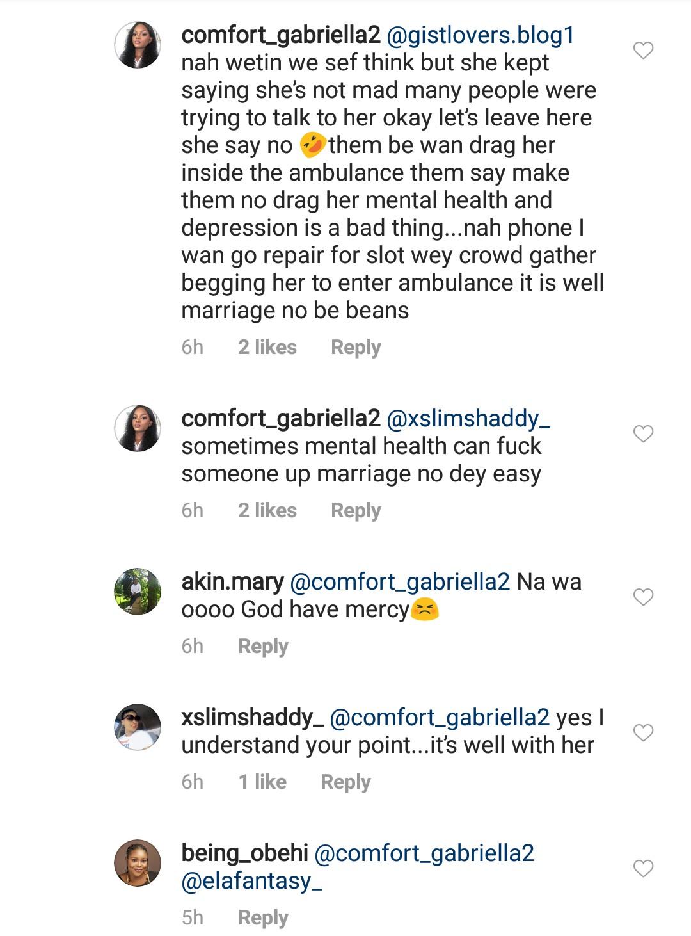
Task: View likes on the ambulance comment
Action: 267,347
